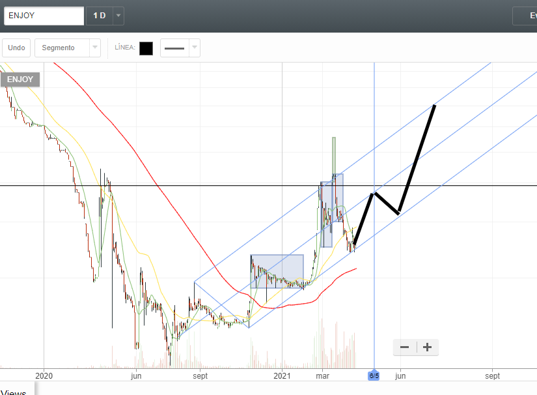
Task: Expand the Segmento tool dropdown arrow
Action: point(95,48)
